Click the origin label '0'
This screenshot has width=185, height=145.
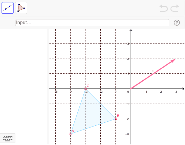tap(128, 92)
